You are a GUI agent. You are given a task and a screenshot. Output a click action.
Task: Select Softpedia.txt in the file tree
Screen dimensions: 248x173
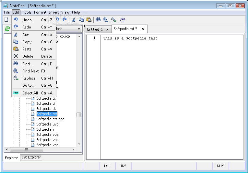[47, 114]
